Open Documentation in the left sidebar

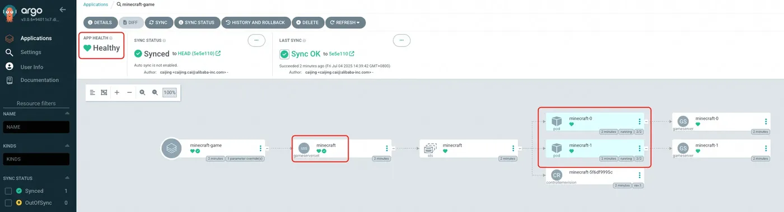coord(39,80)
